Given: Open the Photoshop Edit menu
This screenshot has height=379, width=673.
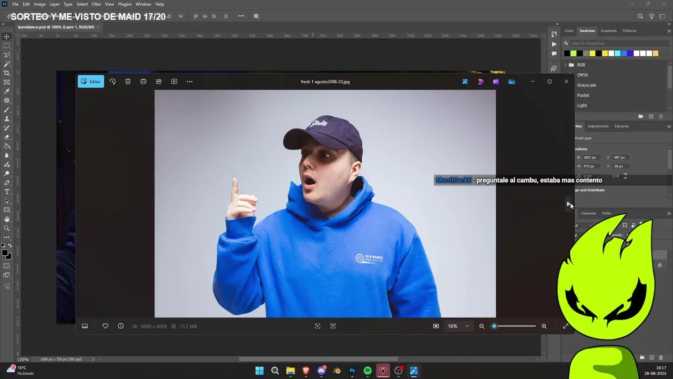Looking at the screenshot, I should point(26,4).
